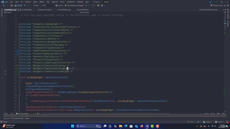
Task: Open the Project menu
Action: click(28, 2)
